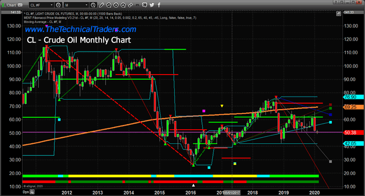This screenshot has height=196, width=365.
Task: Click the eSignal 2020 copyright text
Action: tap(33, 186)
